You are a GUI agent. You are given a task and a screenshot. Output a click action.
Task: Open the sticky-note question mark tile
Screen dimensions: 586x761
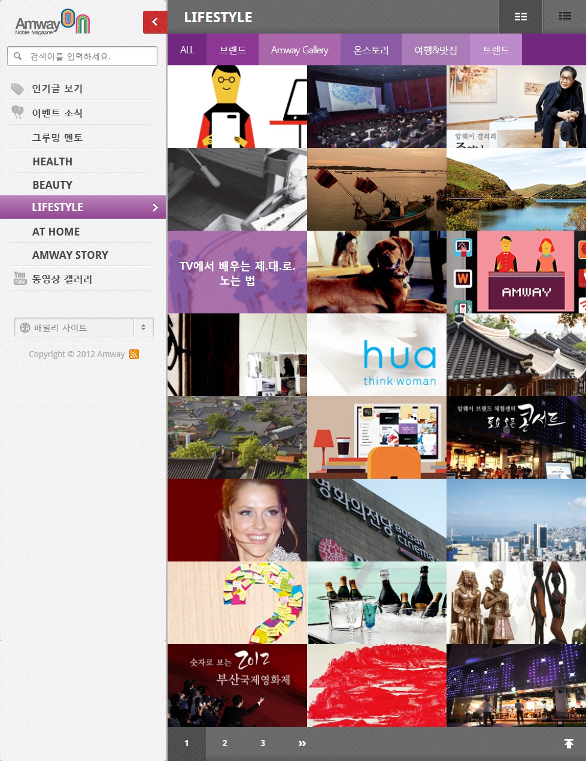tap(237, 603)
